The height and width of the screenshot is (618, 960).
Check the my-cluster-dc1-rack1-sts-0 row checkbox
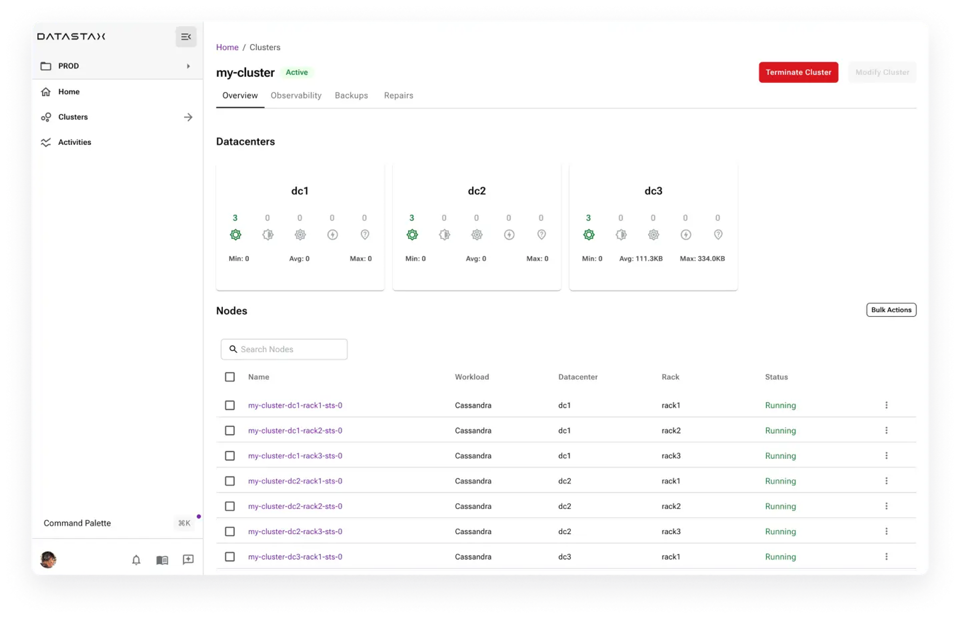point(230,405)
